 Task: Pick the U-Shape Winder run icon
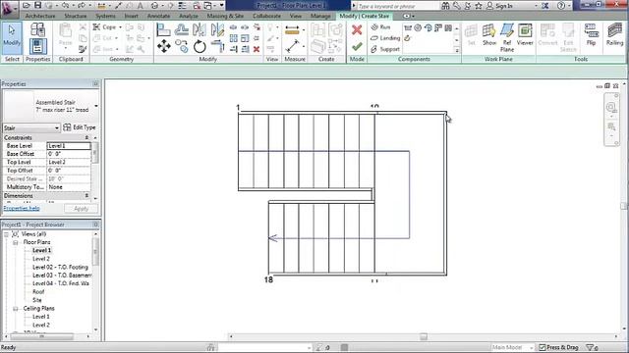point(448,27)
